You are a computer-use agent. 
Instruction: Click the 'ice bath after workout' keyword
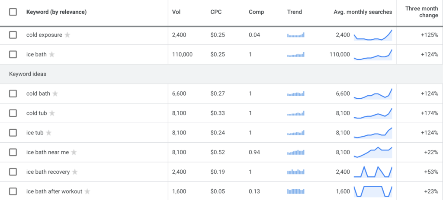coord(54,191)
